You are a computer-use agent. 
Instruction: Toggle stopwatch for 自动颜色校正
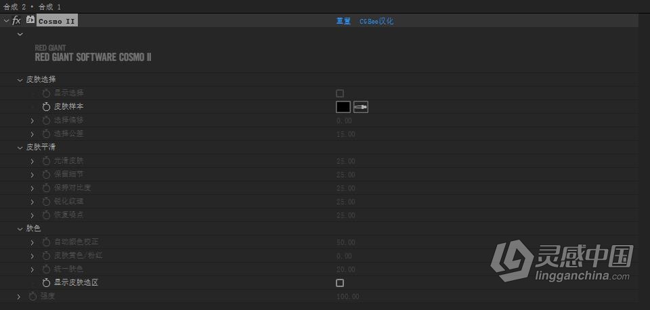coord(47,242)
